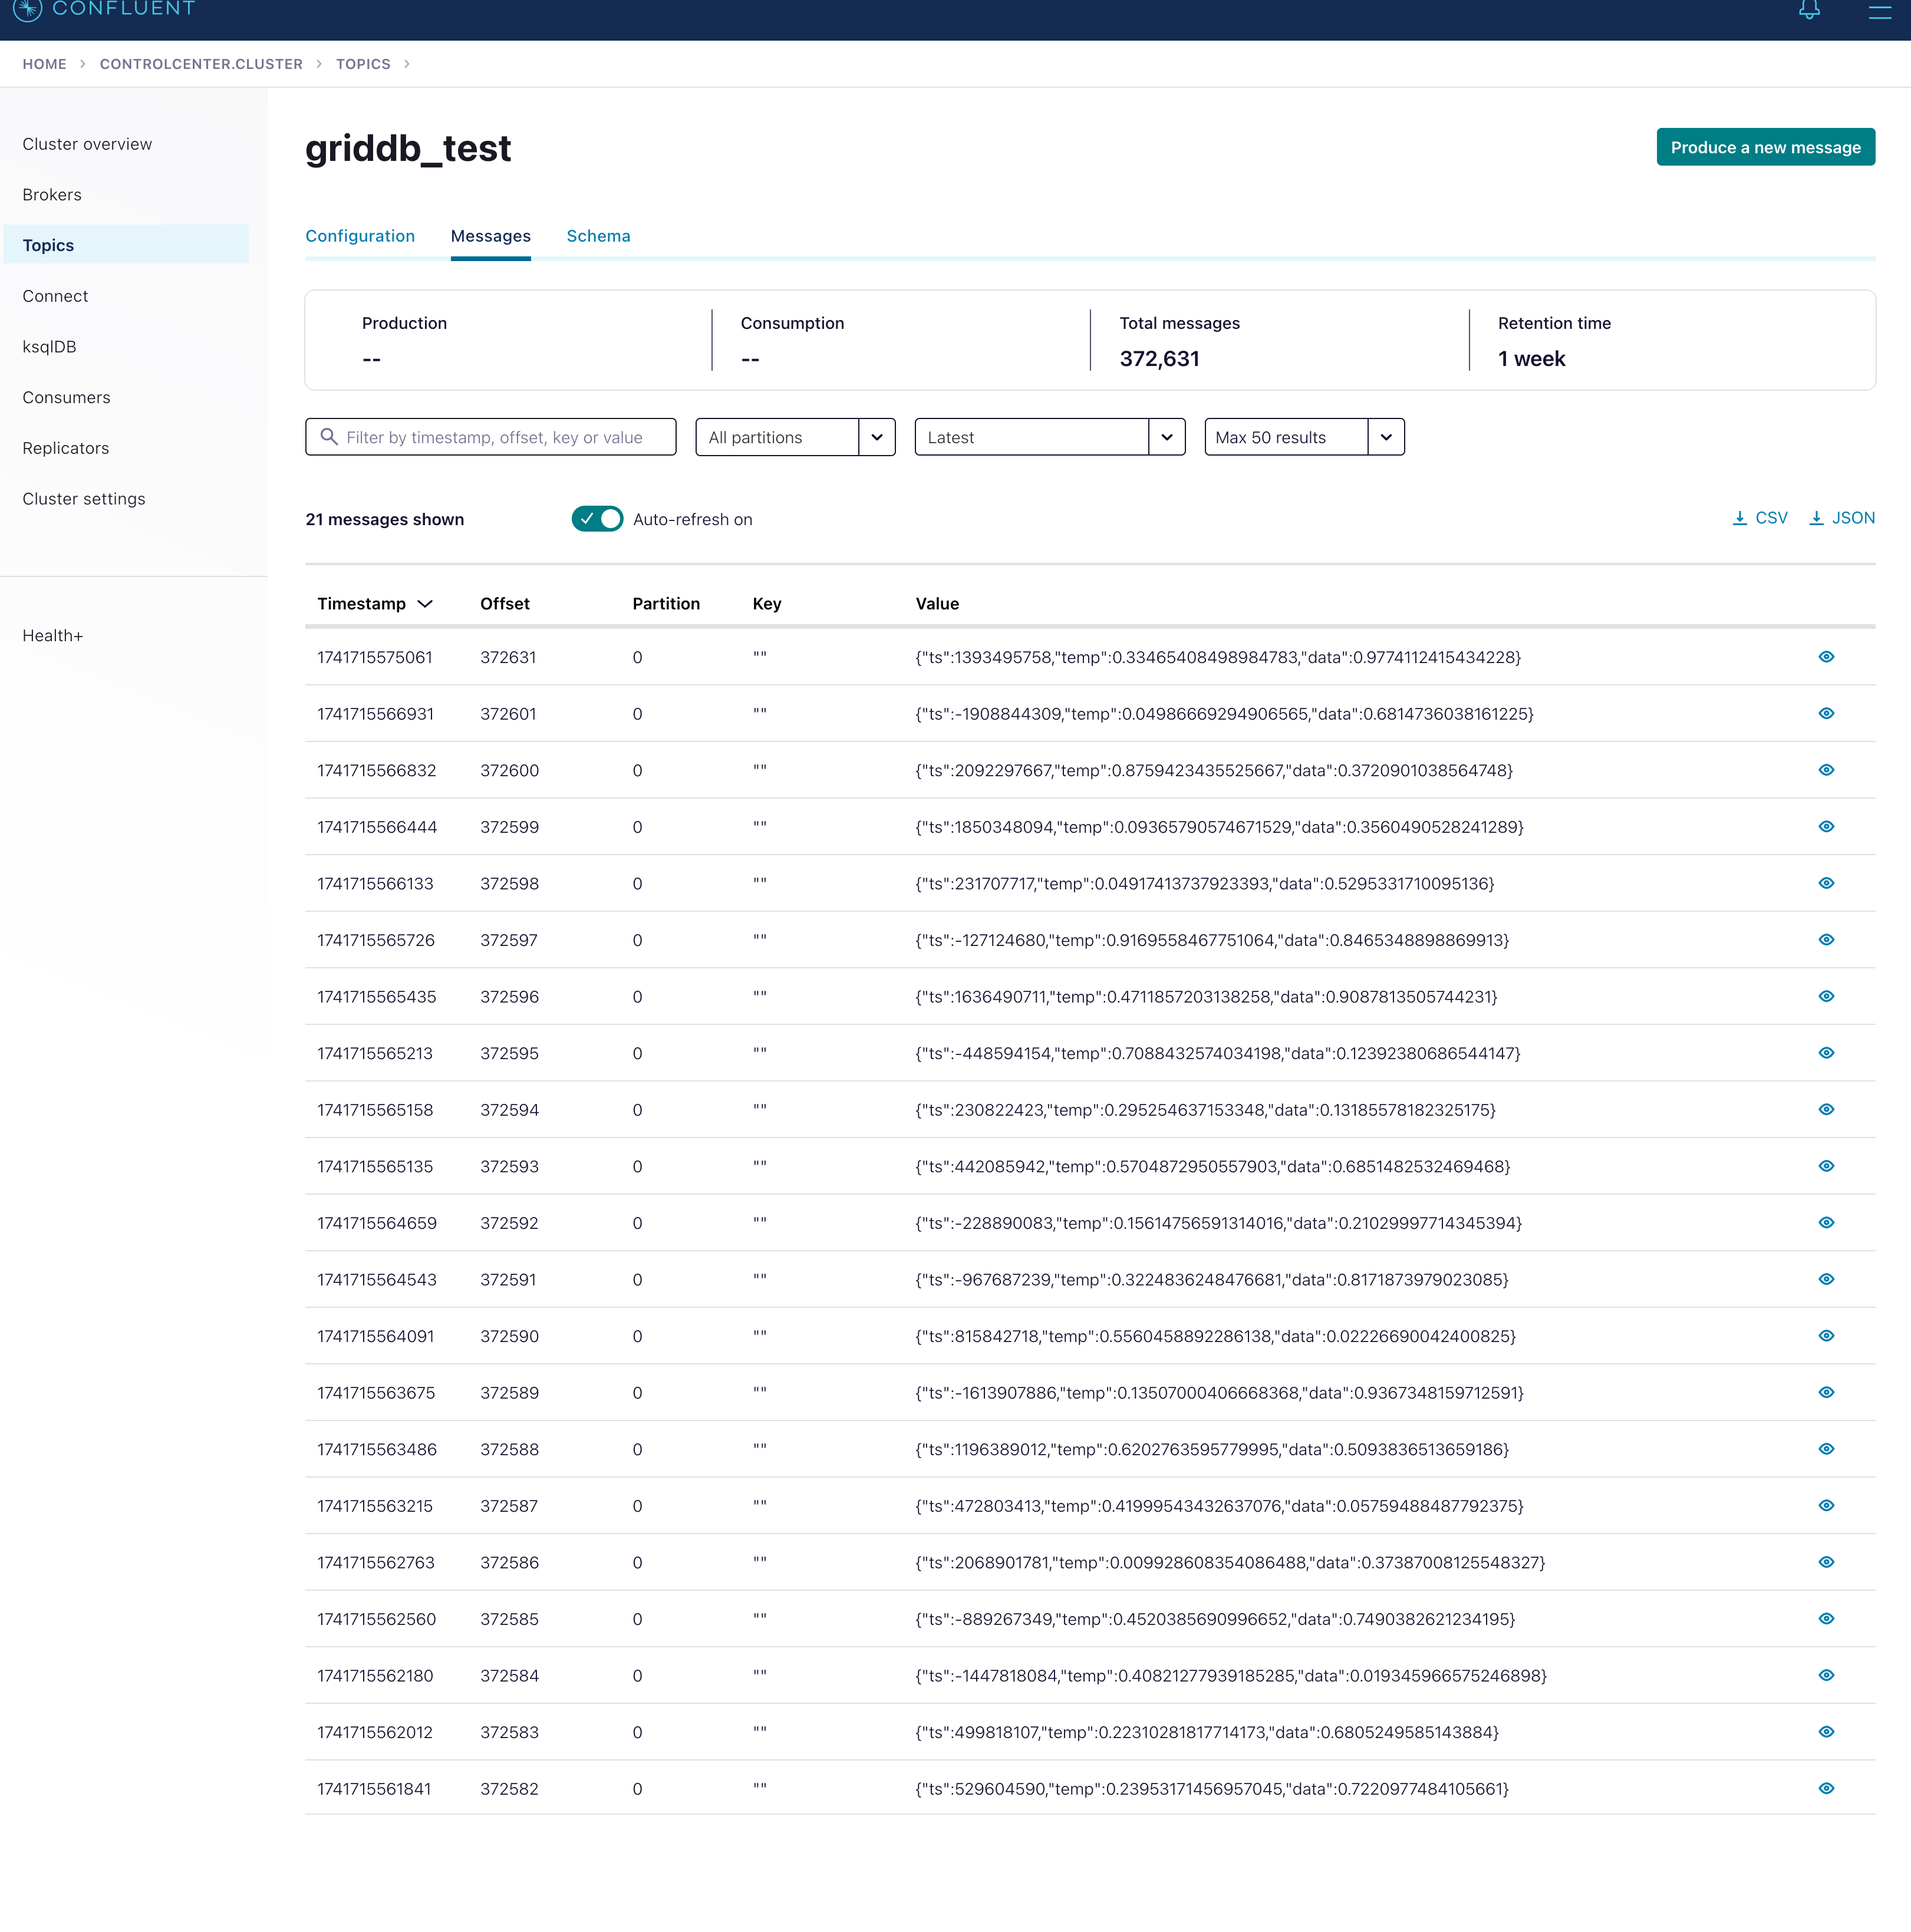This screenshot has width=1911, height=1932.
Task: Click Produce a new message button
Action: (x=1765, y=147)
